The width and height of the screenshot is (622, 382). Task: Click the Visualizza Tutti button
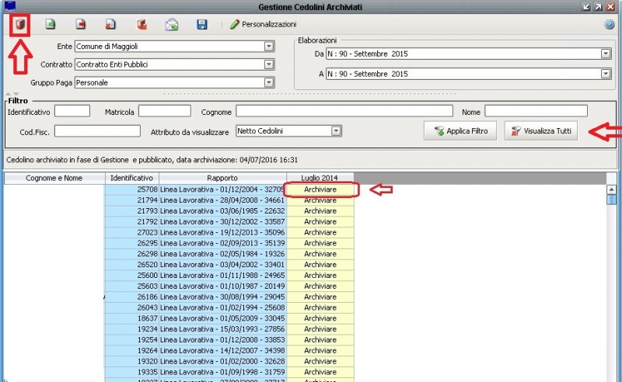(x=541, y=131)
